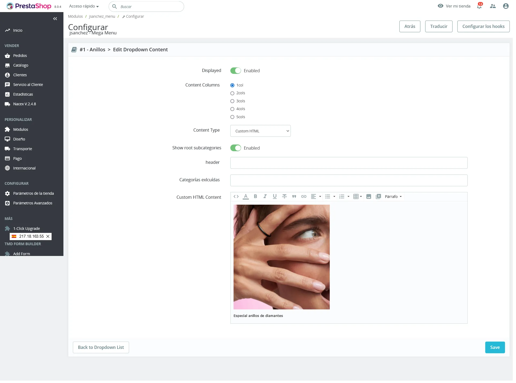Viewport: 516px width, 383px height.
Task: Toggle bold formatting in the editor
Action: point(255,197)
